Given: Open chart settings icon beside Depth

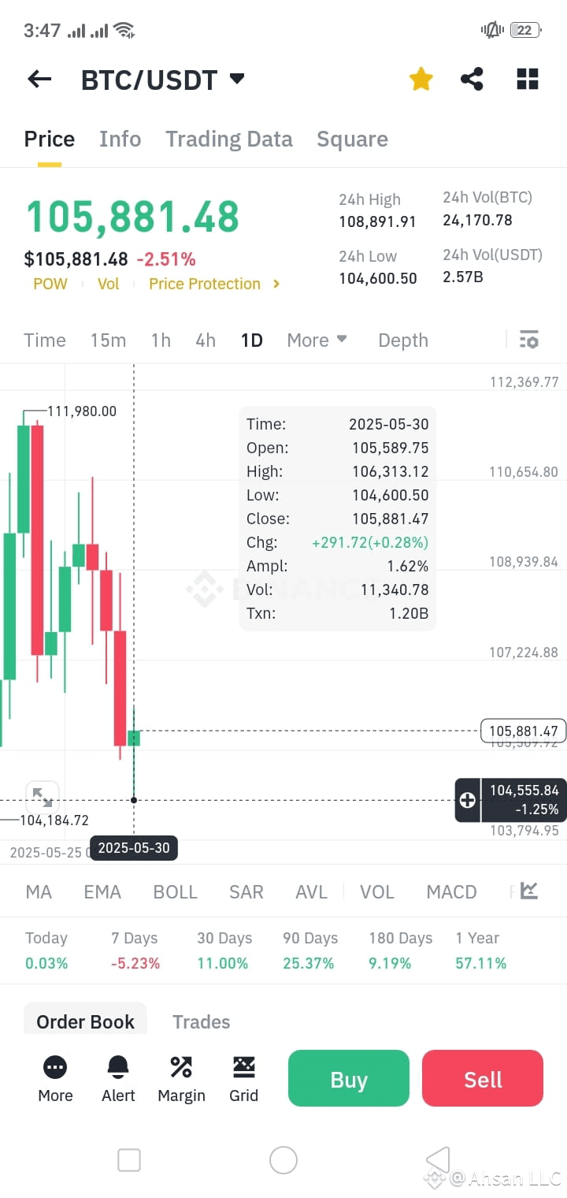Looking at the screenshot, I should 529,340.
